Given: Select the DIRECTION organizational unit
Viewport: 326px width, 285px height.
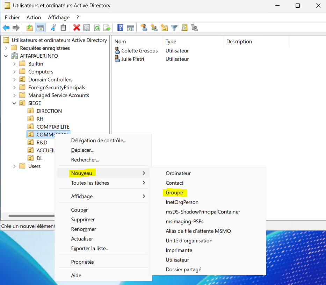Looking at the screenshot, I should pos(49,111).
